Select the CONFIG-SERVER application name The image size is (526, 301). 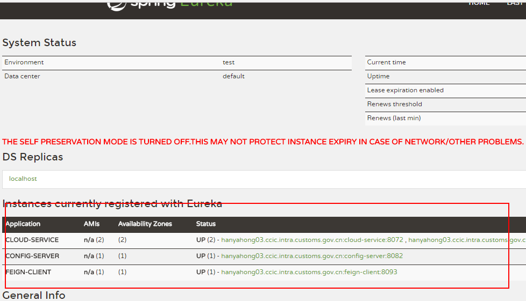point(33,256)
